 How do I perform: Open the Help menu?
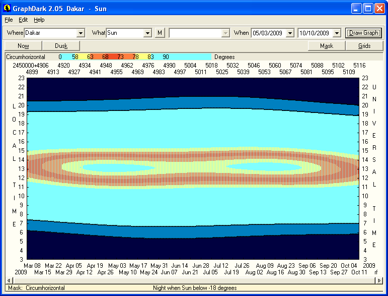point(39,20)
